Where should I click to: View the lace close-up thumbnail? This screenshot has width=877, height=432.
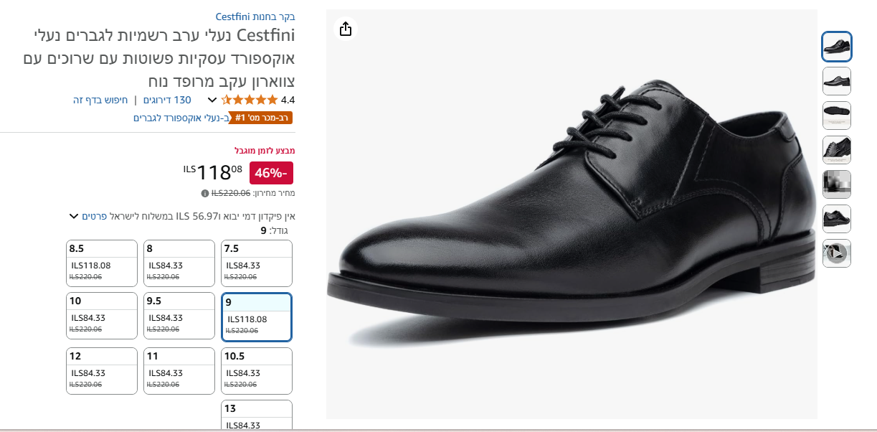click(836, 150)
